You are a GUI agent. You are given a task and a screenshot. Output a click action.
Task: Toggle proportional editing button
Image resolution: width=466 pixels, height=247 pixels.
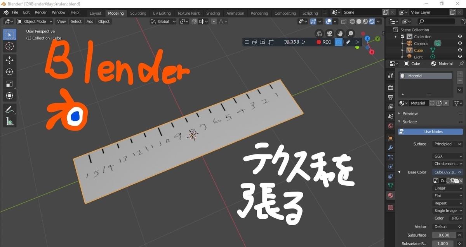(x=214, y=22)
